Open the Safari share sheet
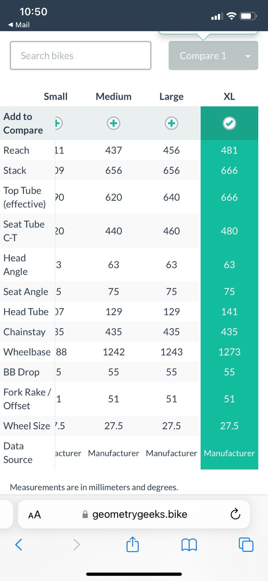 pos(132,544)
